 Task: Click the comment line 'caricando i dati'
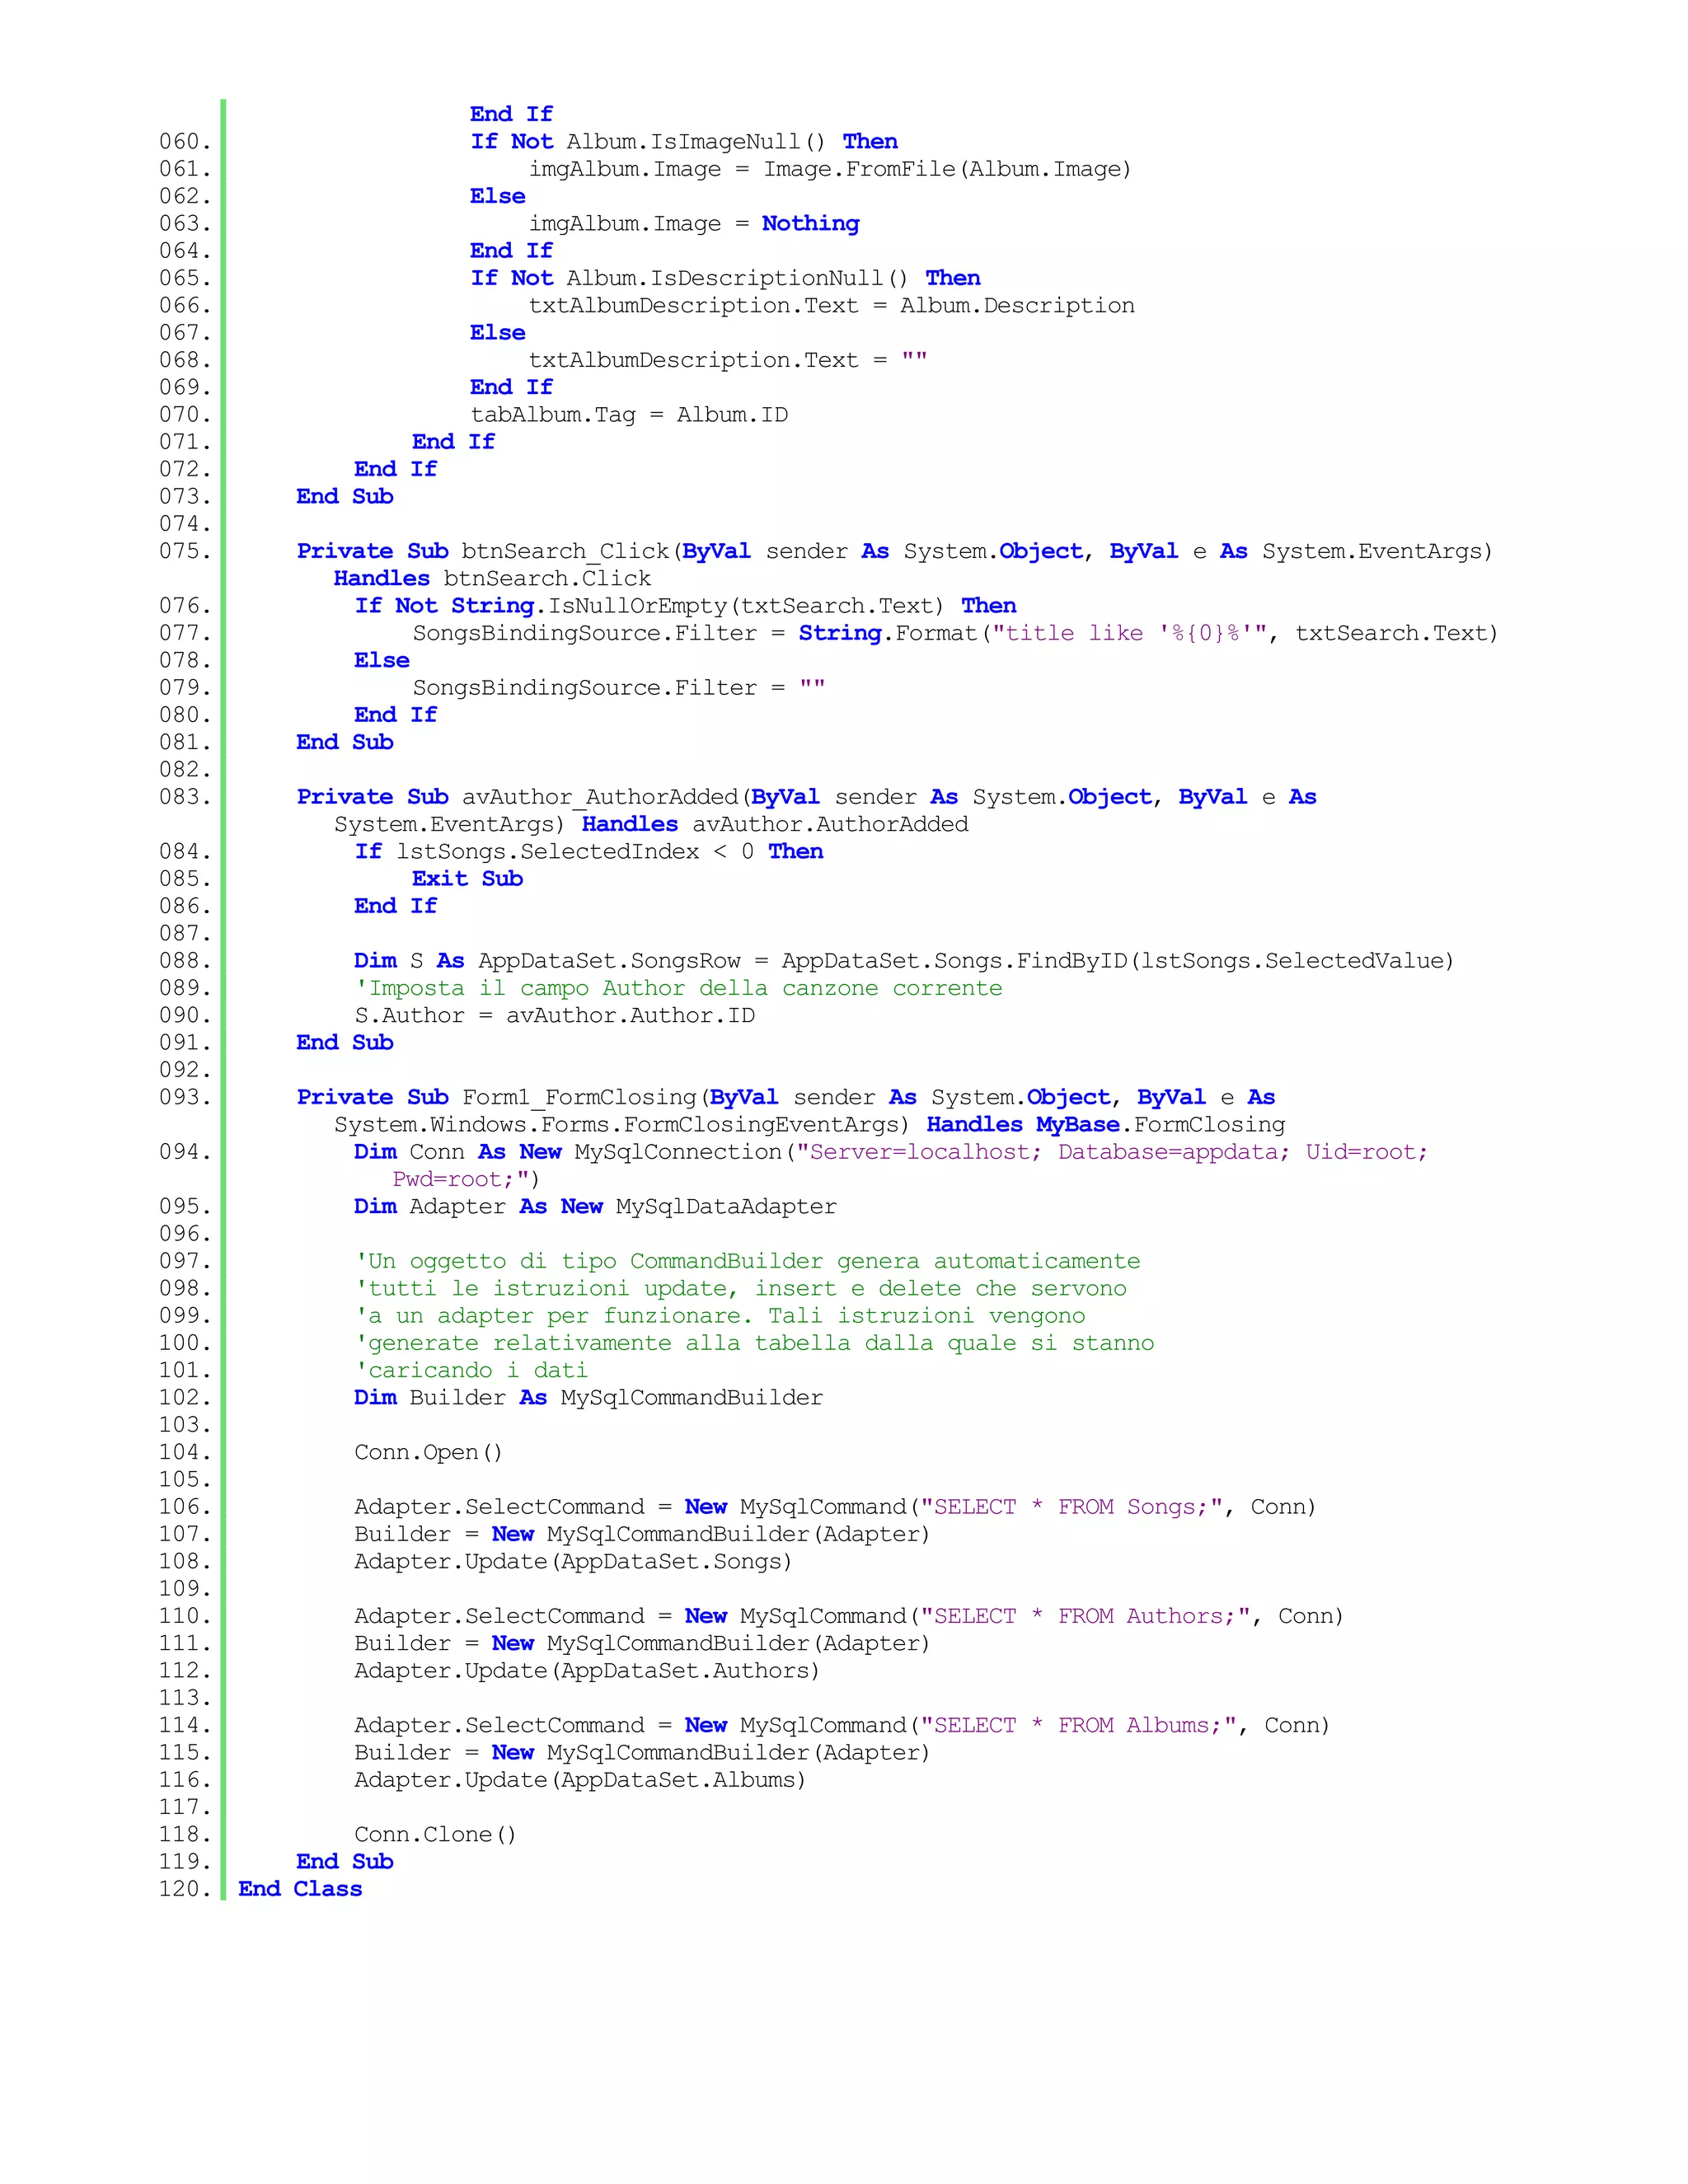pos(472,1371)
